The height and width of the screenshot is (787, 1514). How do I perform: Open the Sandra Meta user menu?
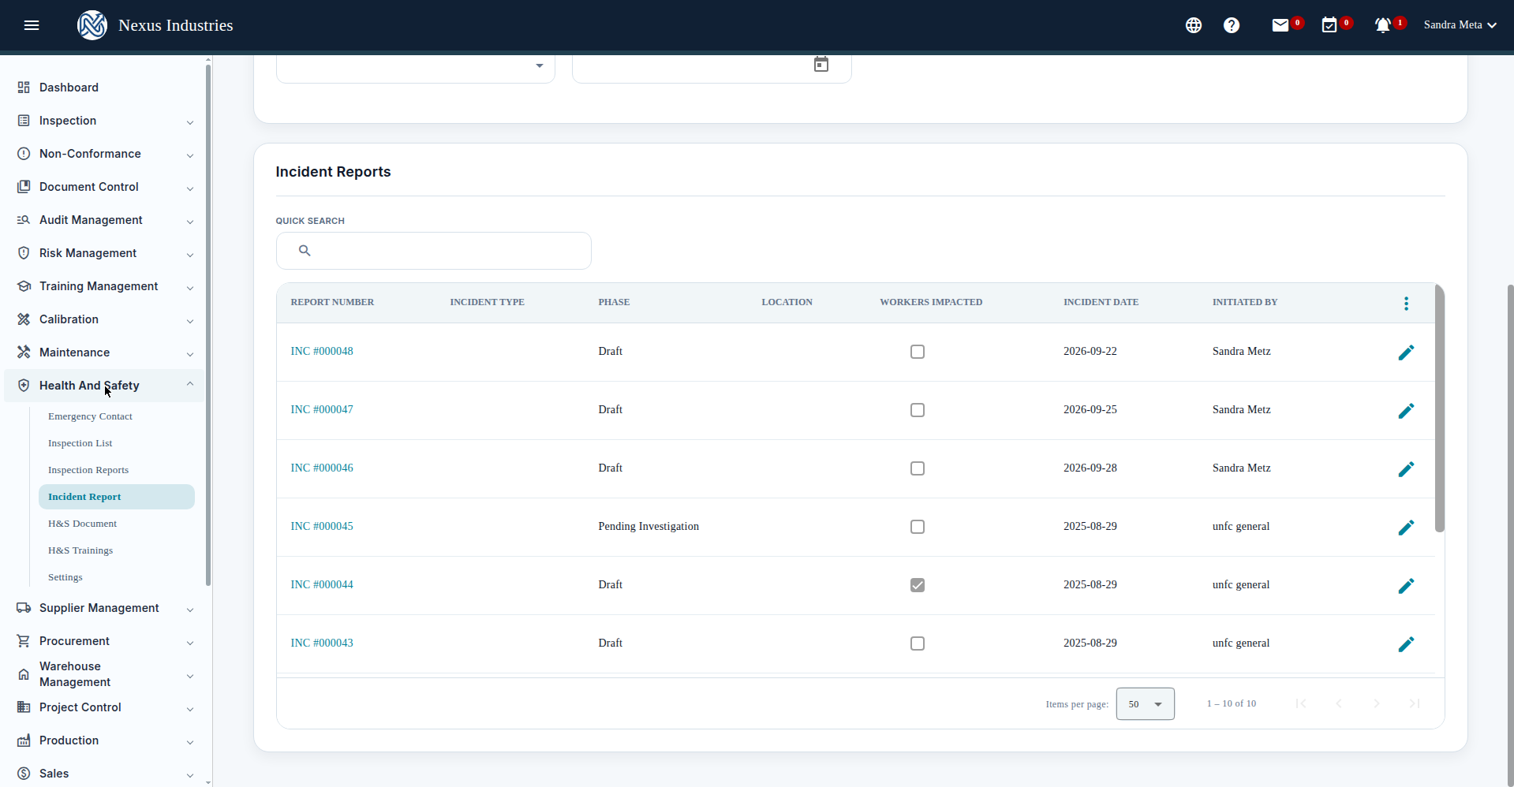pos(1460,25)
